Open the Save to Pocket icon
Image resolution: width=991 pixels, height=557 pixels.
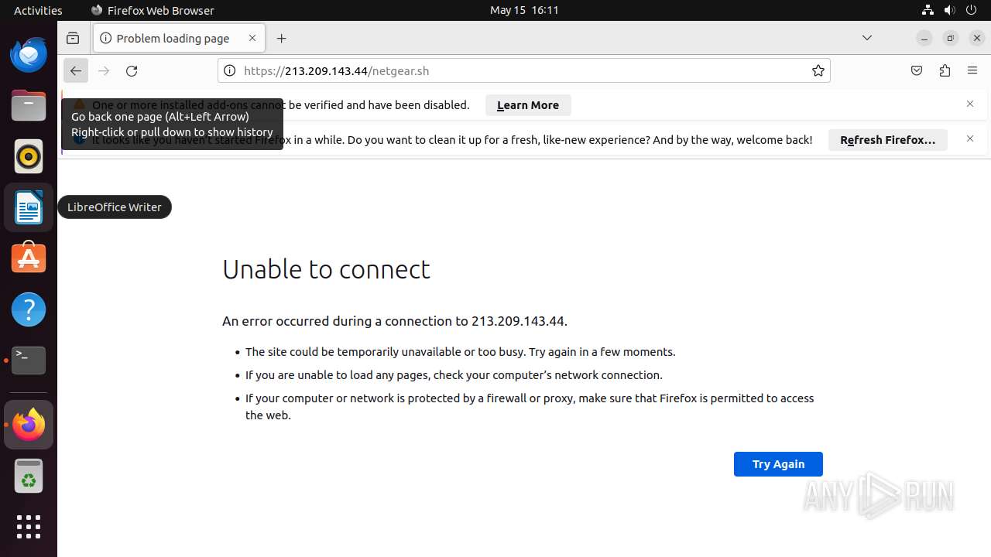click(x=917, y=71)
